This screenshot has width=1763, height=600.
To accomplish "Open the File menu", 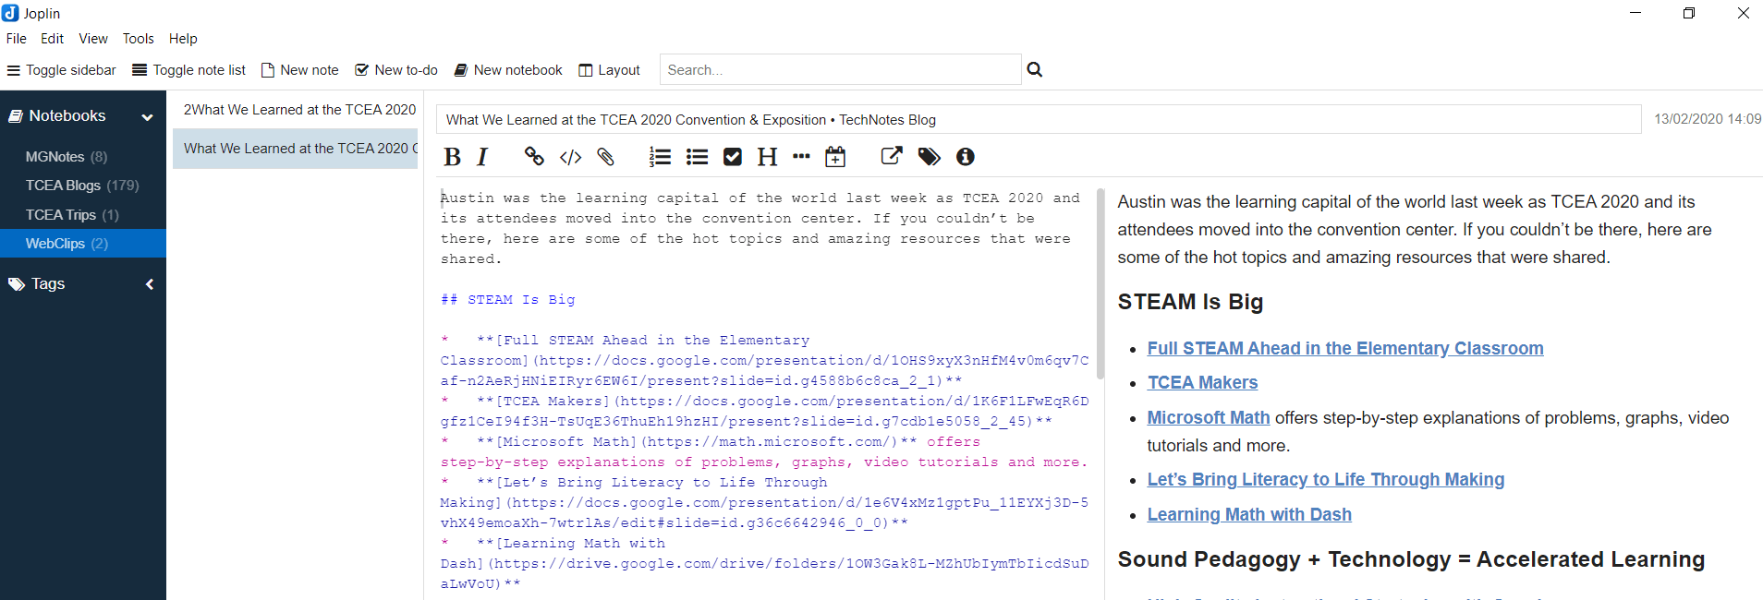I will [17, 39].
